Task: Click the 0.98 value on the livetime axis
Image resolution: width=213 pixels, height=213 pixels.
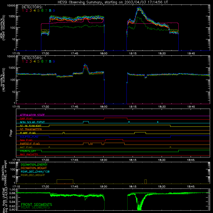Action: (13, 193)
